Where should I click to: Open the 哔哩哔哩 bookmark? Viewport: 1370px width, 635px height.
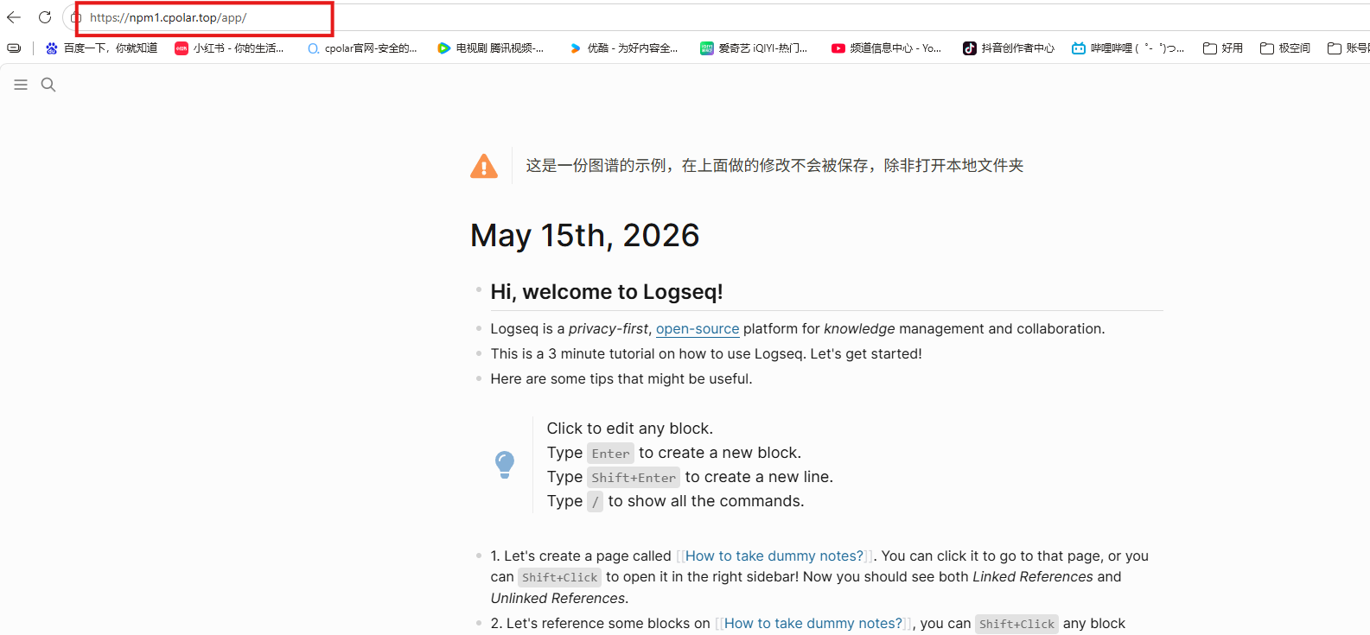[x=1128, y=48]
